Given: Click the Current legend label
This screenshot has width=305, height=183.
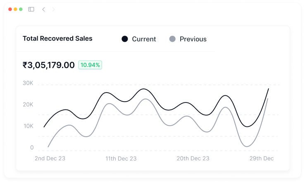Looking at the screenshot, I should [x=144, y=39].
